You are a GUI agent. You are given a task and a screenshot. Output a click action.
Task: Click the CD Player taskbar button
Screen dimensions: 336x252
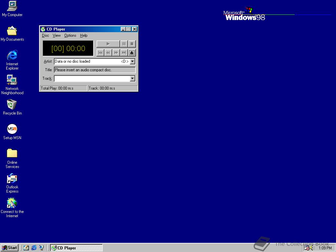pyautogui.click(x=76, y=248)
